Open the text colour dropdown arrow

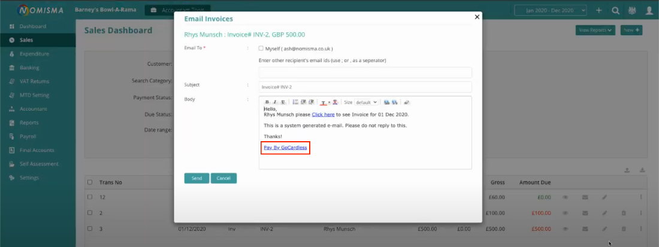click(329, 102)
